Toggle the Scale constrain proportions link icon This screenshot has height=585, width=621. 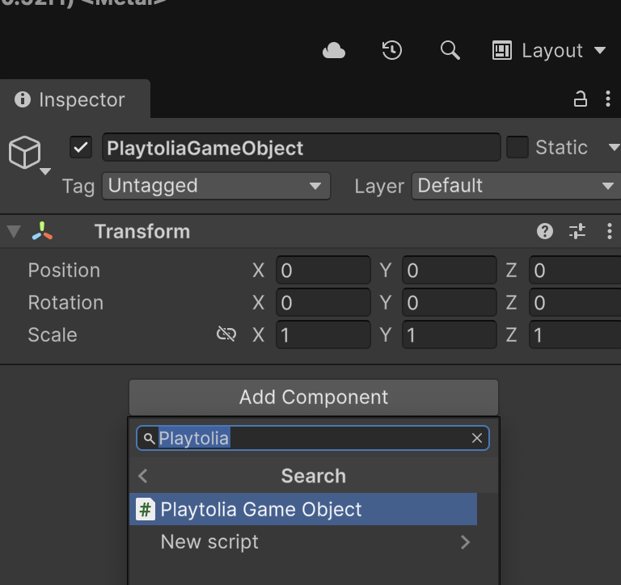click(226, 335)
